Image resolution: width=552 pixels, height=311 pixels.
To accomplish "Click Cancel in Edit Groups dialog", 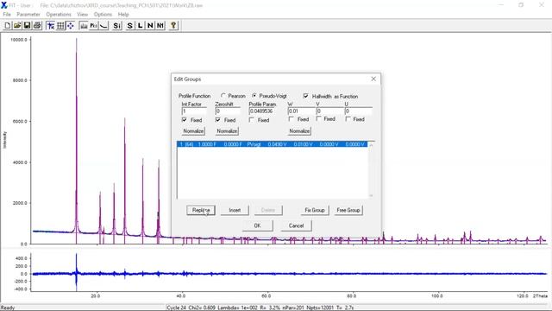I will coord(296,225).
